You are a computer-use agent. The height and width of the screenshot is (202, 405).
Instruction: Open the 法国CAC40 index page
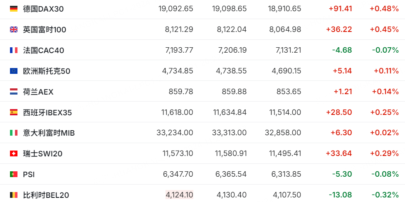coord(43,50)
